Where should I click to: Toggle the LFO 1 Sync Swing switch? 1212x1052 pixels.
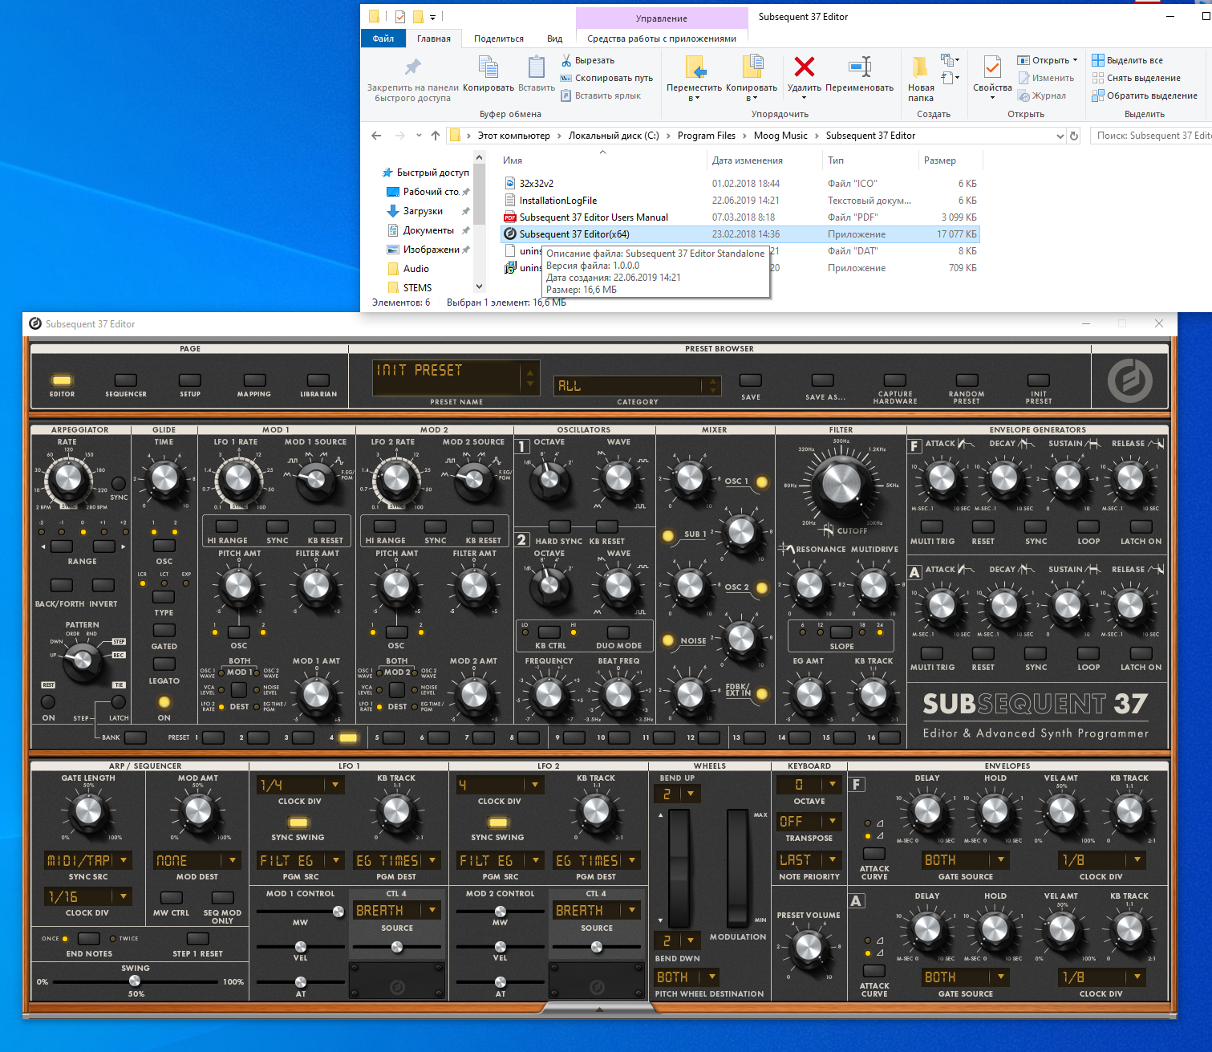coord(298,823)
